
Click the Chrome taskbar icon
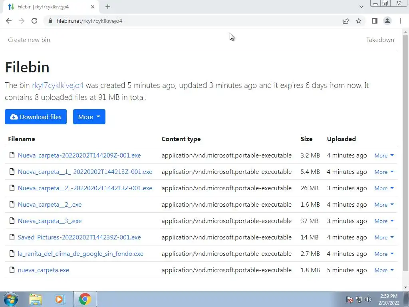tap(85, 299)
